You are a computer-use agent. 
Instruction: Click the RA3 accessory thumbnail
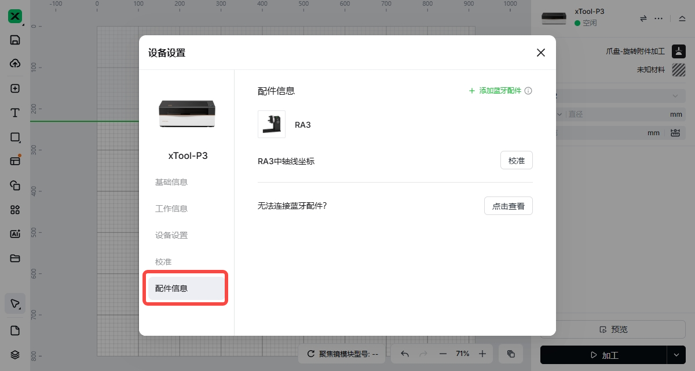tap(272, 124)
